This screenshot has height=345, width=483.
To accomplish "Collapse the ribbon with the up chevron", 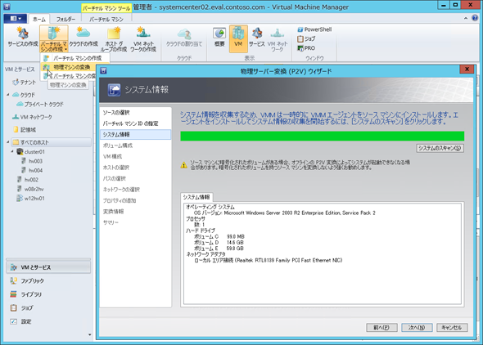I will 466,19.
